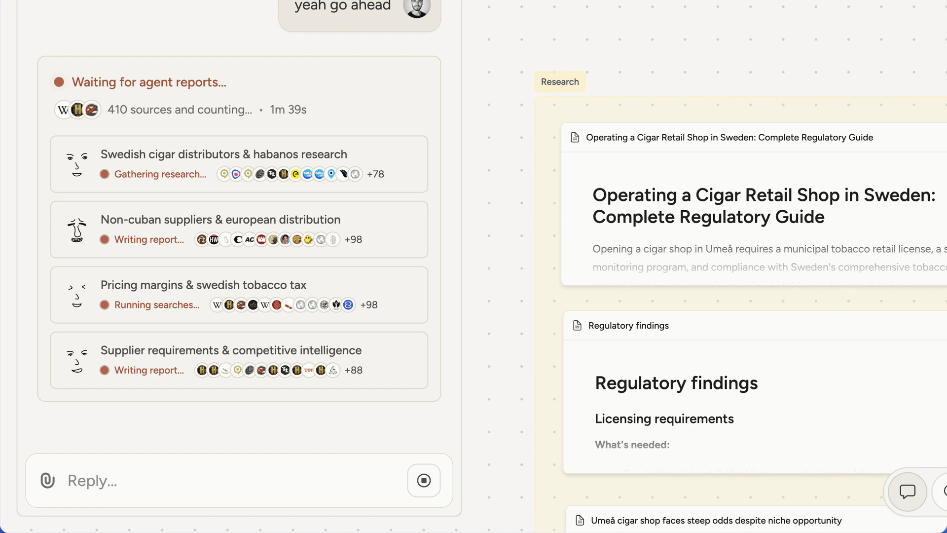947x533 pixels.
Task: Click the paperclip attach file icon
Action: coord(47,480)
